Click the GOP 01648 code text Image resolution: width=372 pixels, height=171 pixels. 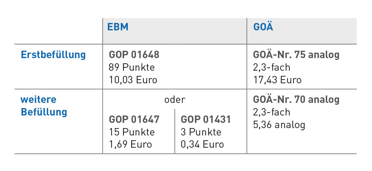tap(134, 55)
